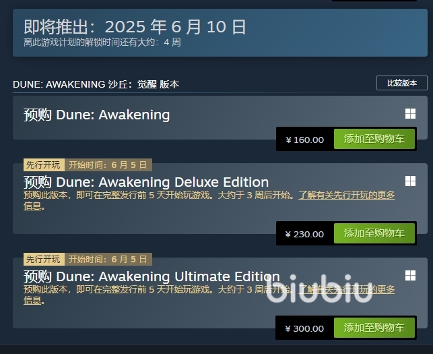Viewport: 433px width, 354px height.
Task: Click Windows icon on Deluxe Edition row
Action: [x=410, y=181]
